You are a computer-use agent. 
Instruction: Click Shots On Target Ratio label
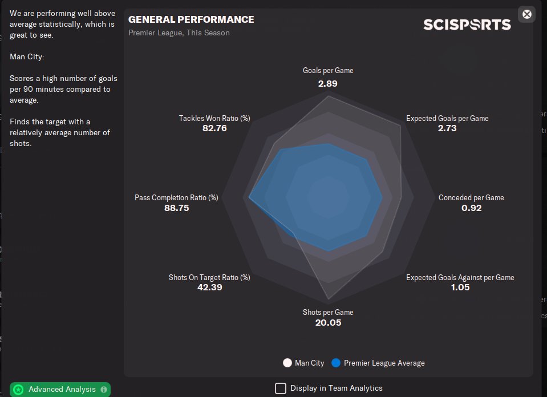[209, 278]
